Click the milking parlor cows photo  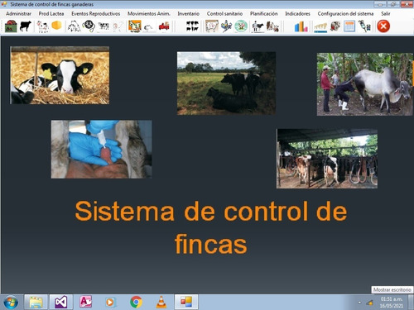click(327, 159)
